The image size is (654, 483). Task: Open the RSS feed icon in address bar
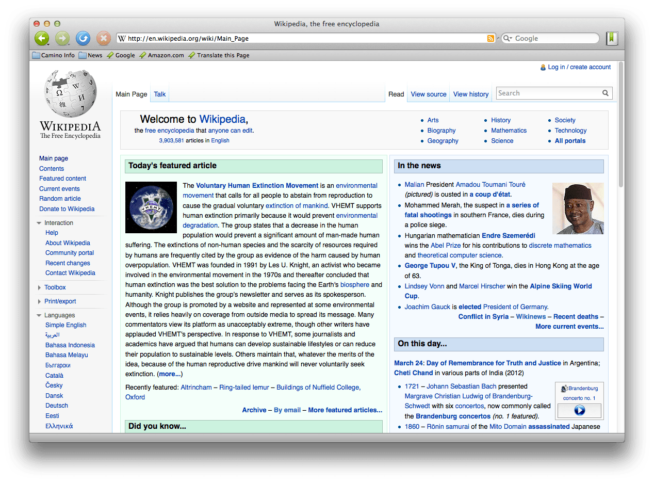490,38
